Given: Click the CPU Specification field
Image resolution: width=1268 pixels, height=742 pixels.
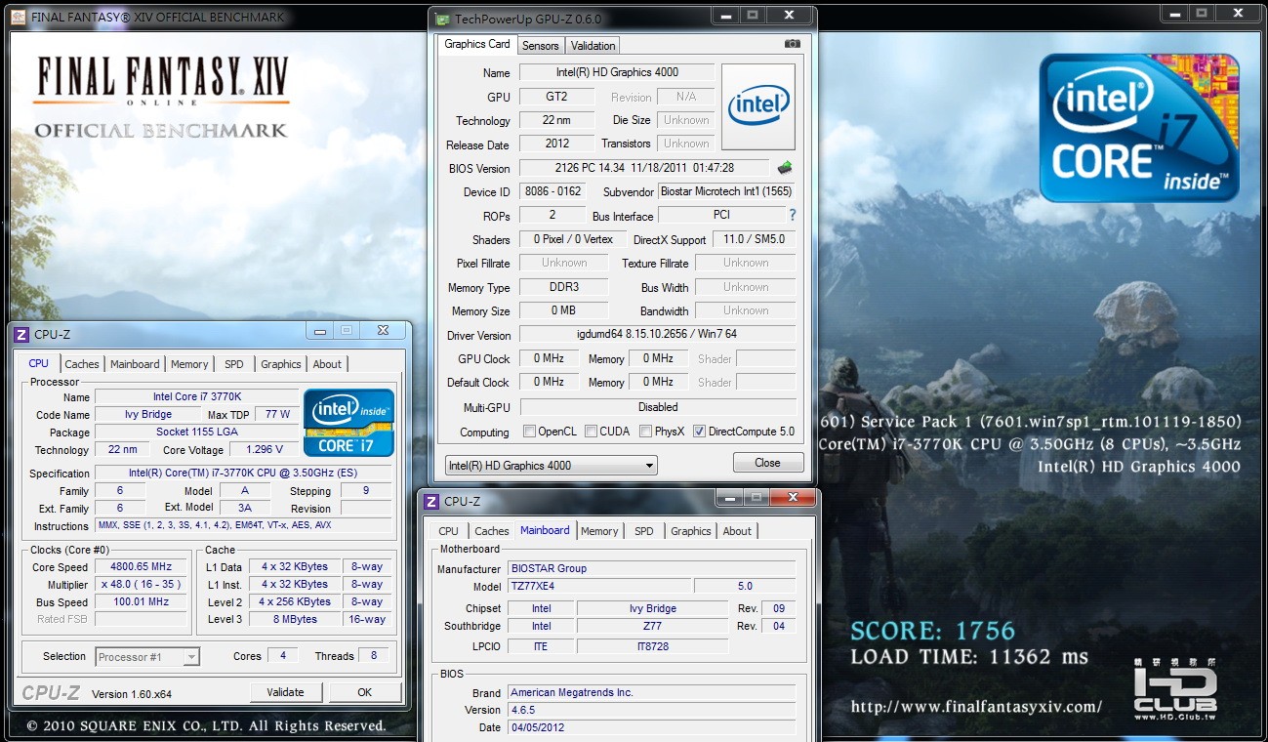Looking at the screenshot, I should tap(243, 474).
